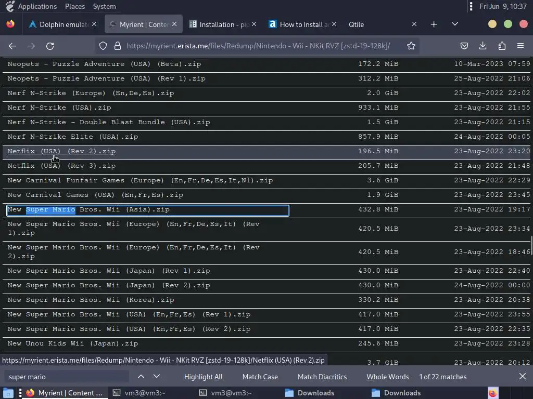
Task: Click the date and time clock
Action: [503, 6]
